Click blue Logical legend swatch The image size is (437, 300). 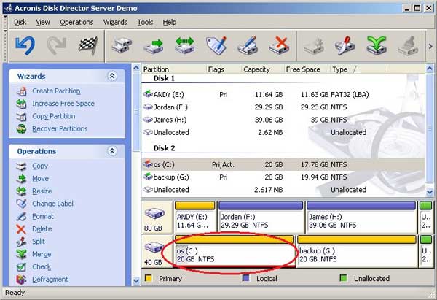pos(246,278)
